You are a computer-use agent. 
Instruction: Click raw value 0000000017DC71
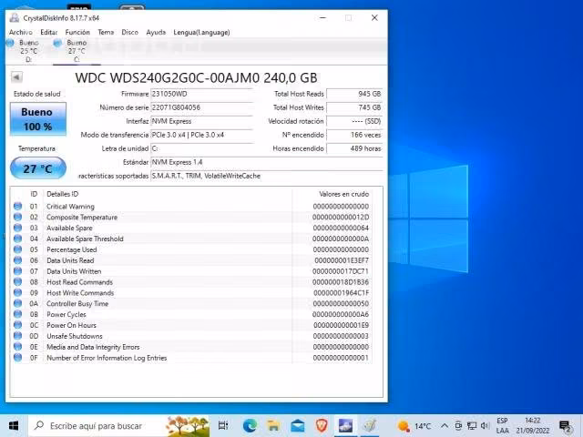(341, 271)
